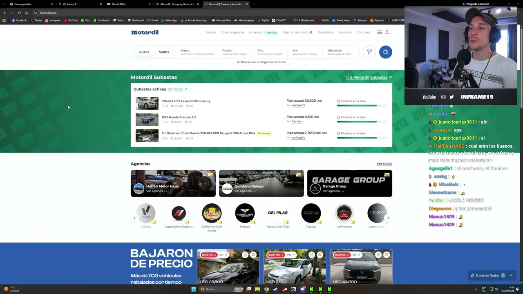Screen dimensions: 523x294
Task: Click the Honda Prelude auction progress bar
Action: [362, 122]
